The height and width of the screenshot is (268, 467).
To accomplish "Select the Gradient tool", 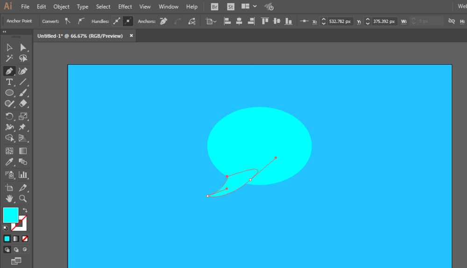I will coord(23,151).
